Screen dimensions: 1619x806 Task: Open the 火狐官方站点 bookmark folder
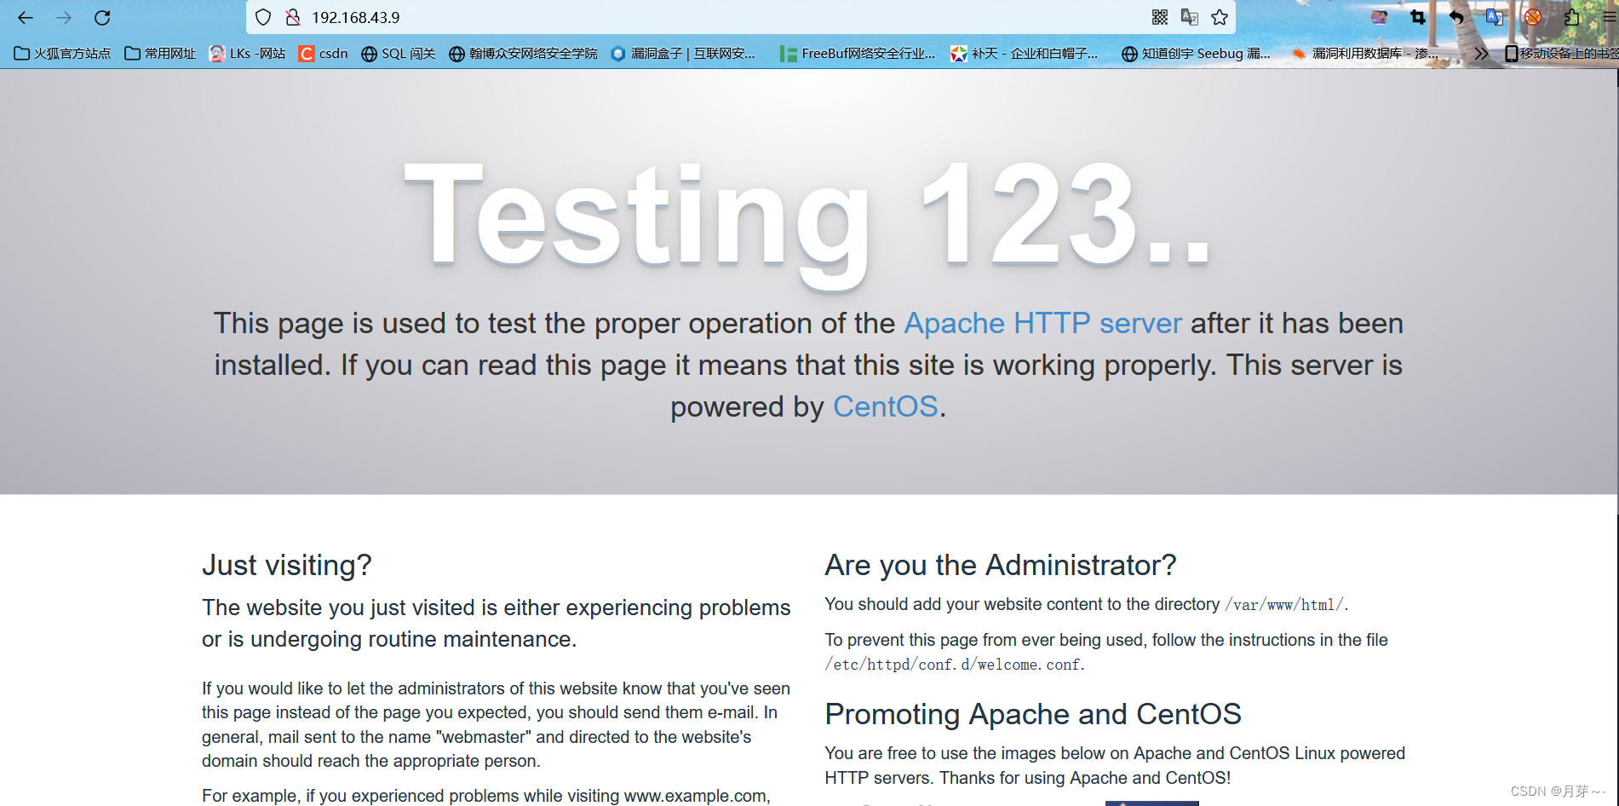coord(61,53)
